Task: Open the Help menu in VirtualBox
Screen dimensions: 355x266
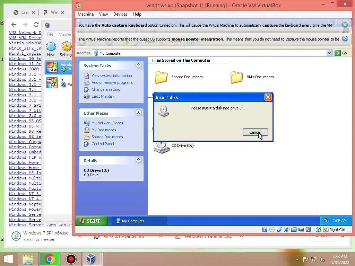Action: (x=137, y=14)
